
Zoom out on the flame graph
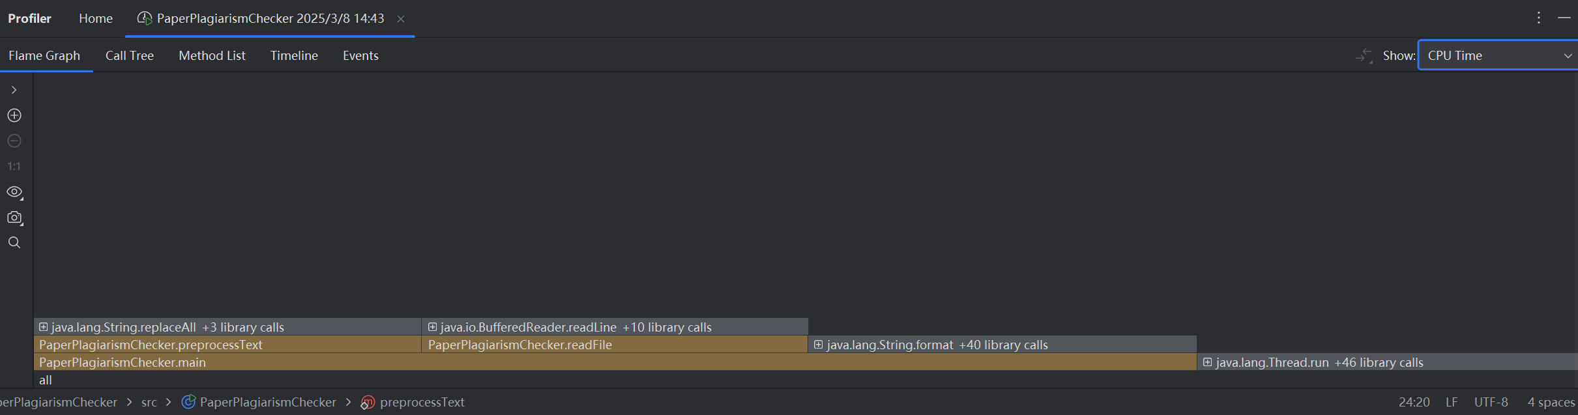coord(14,141)
